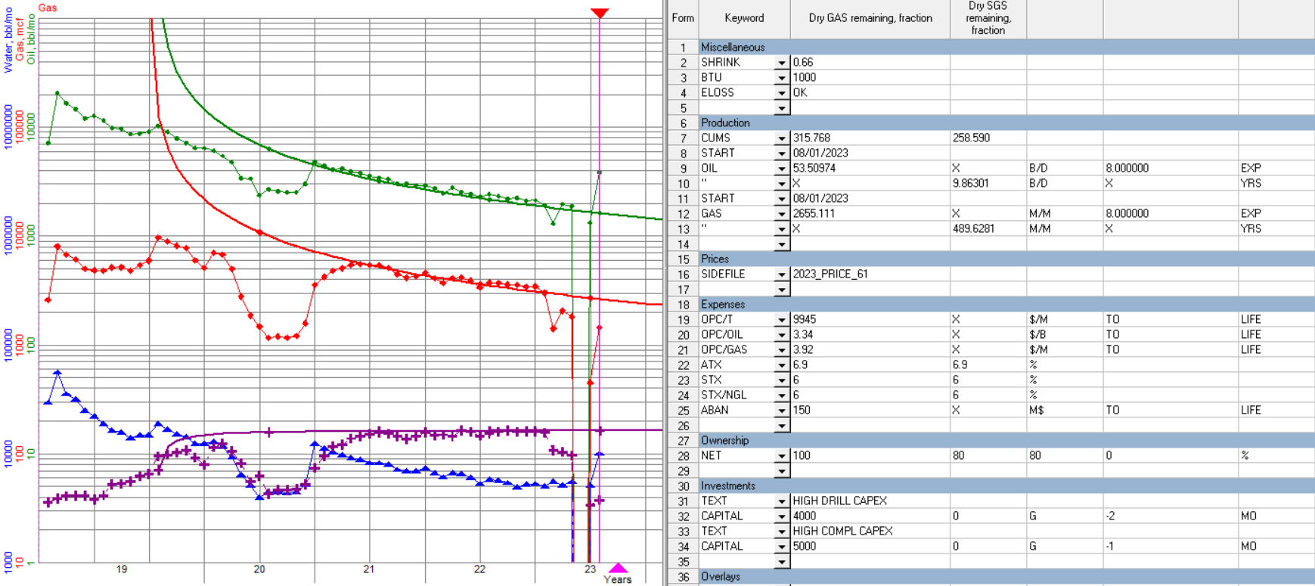Click the gas value 489.6281 cell

pyautogui.click(x=988, y=228)
